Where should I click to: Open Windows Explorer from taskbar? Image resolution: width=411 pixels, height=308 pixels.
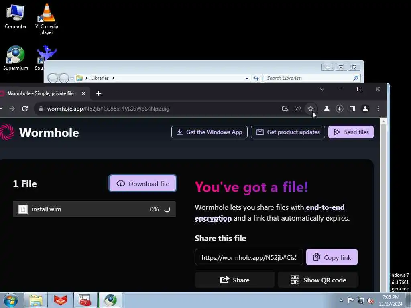click(x=36, y=300)
